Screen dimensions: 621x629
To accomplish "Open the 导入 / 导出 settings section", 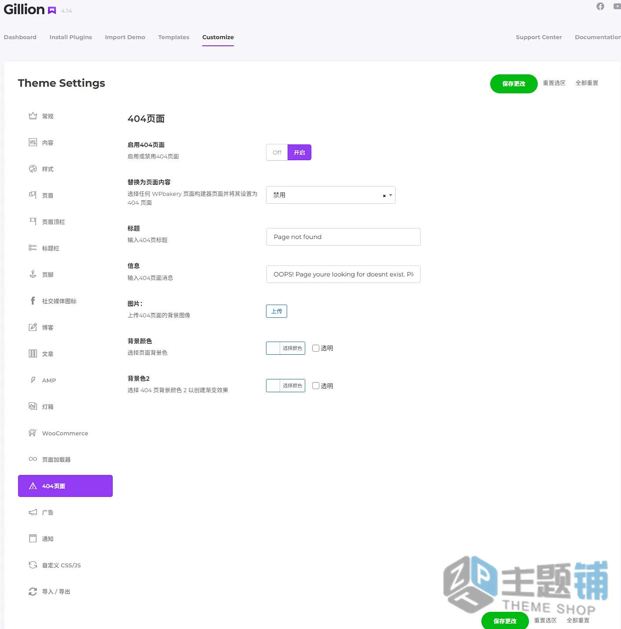I will tap(65, 592).
